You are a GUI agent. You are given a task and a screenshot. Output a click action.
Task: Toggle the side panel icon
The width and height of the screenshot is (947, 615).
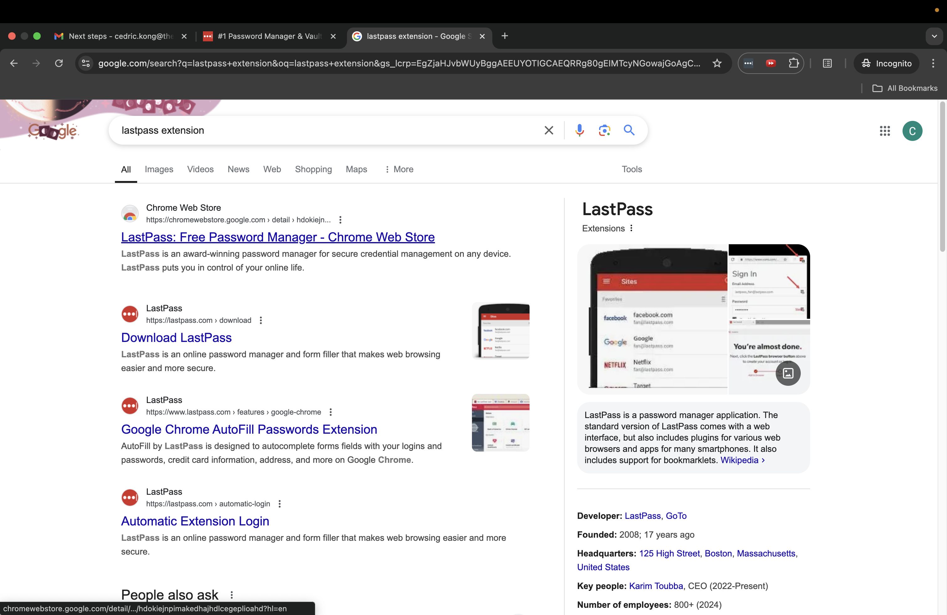(x=827, y=63)
